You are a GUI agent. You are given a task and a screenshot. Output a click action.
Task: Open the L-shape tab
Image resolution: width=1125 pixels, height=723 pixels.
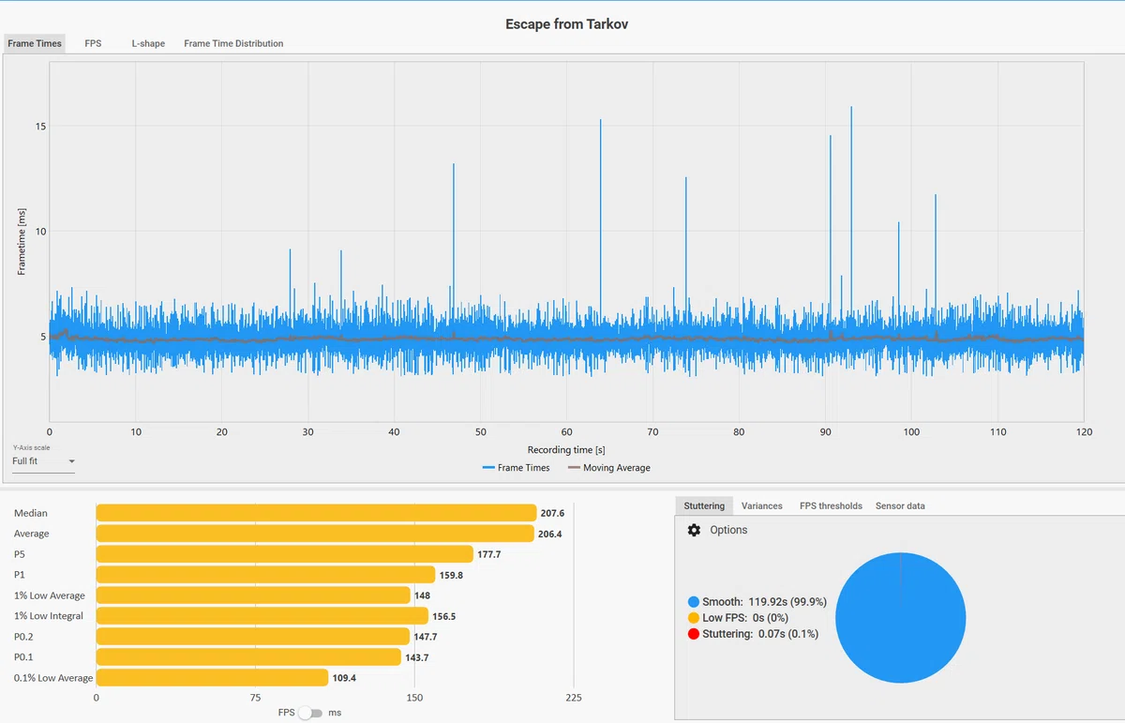click(x=148, y=43)
